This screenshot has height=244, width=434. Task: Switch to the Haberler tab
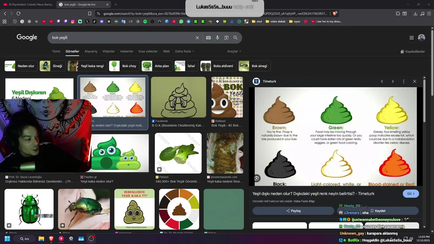click(x=126, y=51)
